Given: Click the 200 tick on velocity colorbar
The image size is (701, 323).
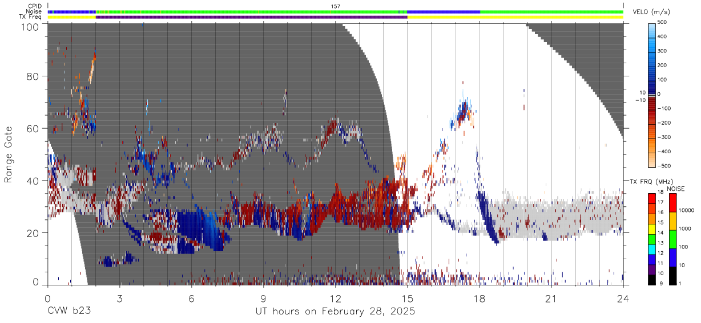Looking at the screenshot, I should (663, 66).
